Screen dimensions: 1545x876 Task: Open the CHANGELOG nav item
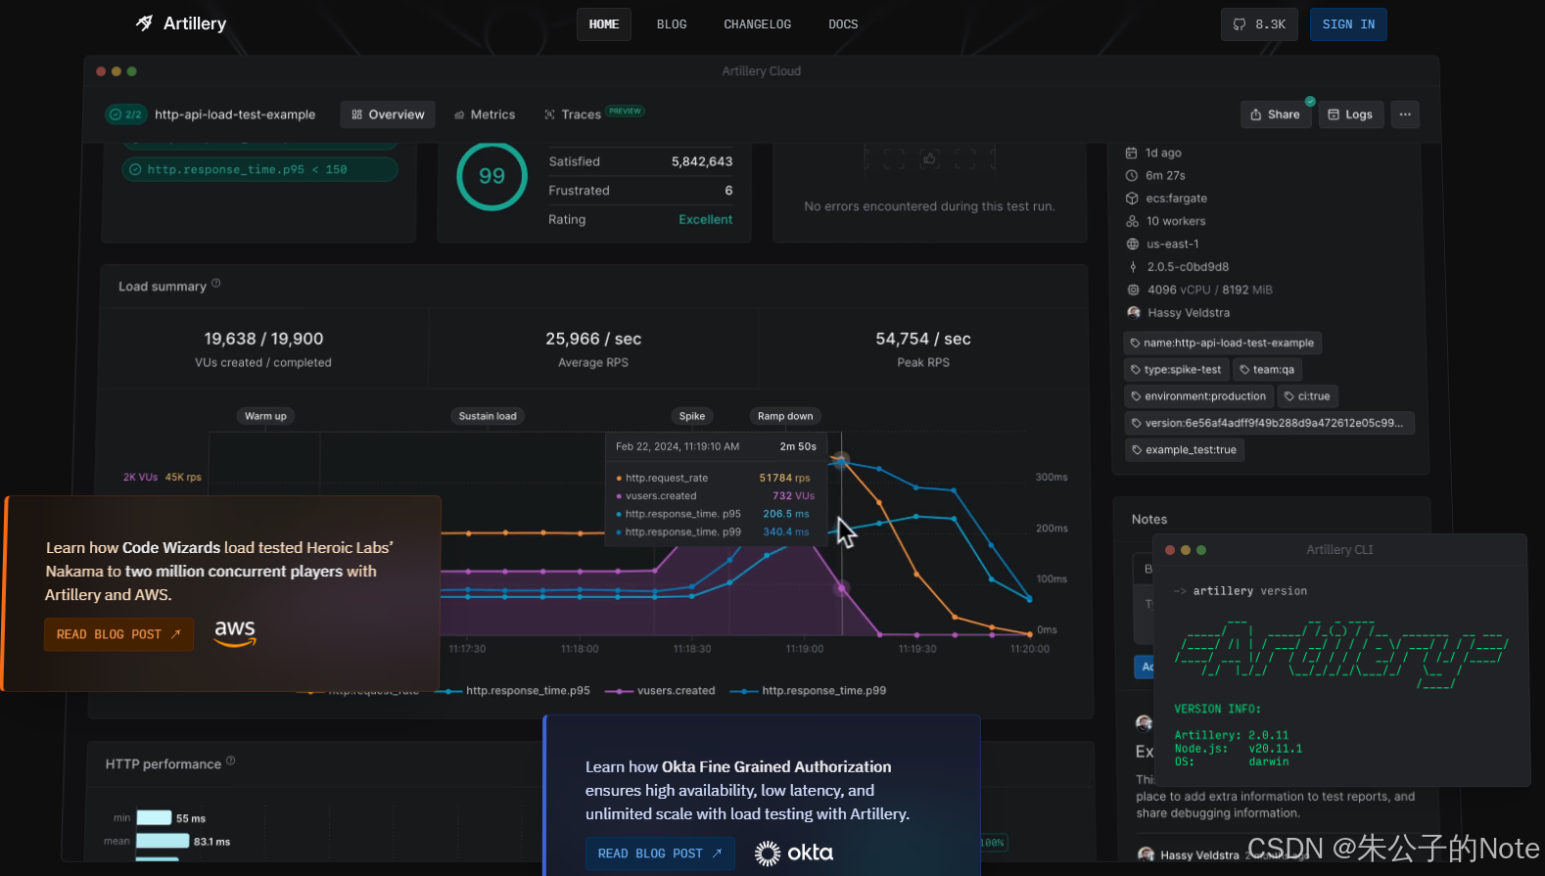(x=757, y=24)
